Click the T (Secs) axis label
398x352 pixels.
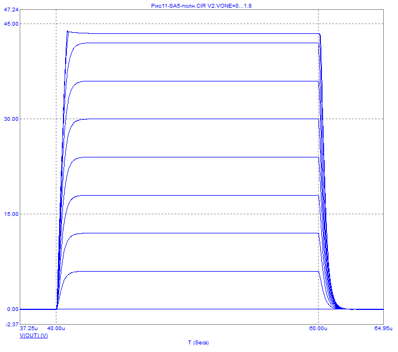pyautogui.click(x=199, y=342)
